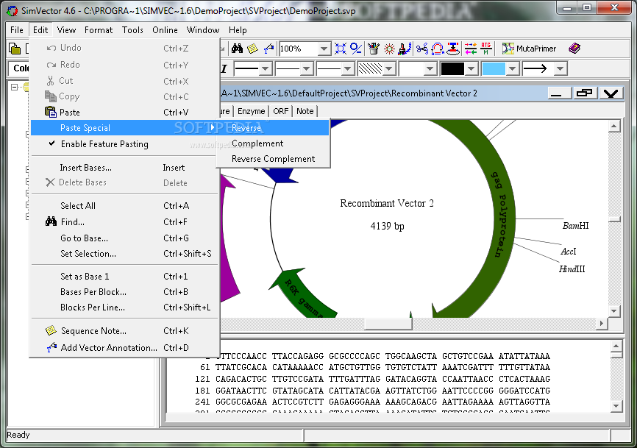Select the BamHI restriction site label

tap(576, 225)
